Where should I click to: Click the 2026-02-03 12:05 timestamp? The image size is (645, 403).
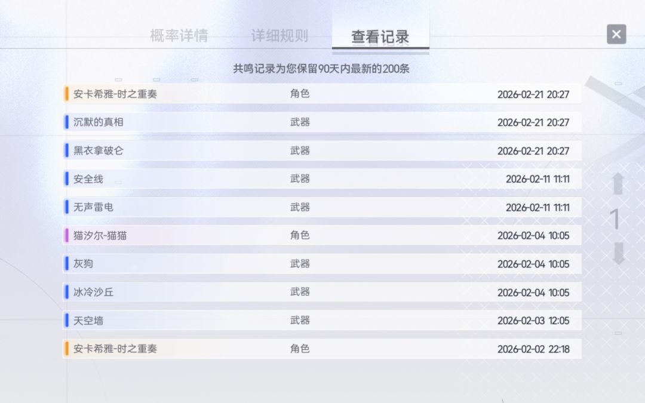[533, 321]
